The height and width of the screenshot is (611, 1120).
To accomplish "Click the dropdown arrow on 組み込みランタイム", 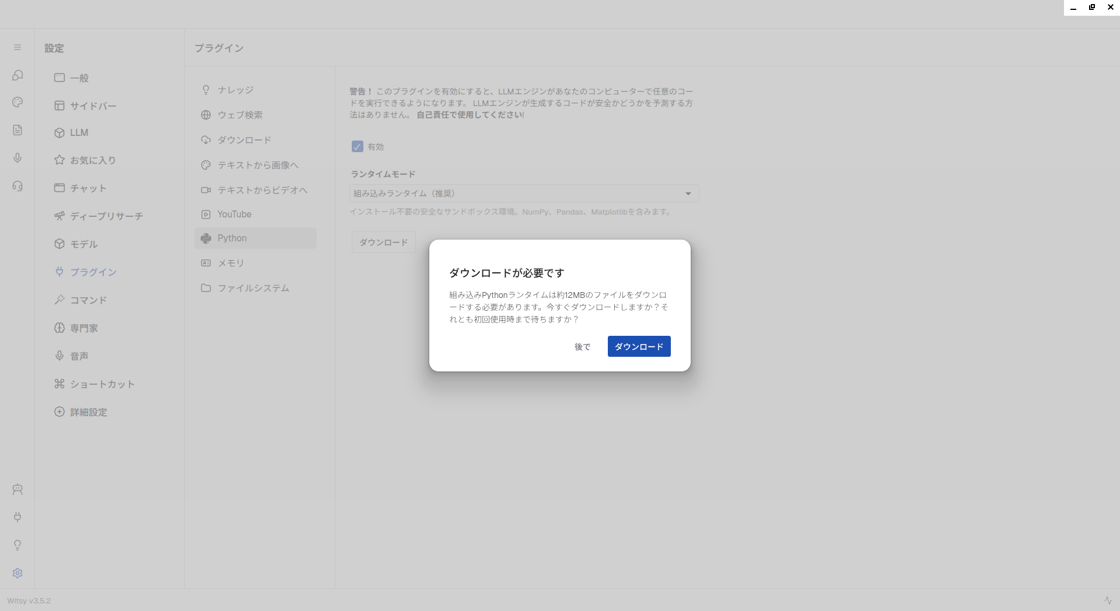I will [x=688, y=194].
